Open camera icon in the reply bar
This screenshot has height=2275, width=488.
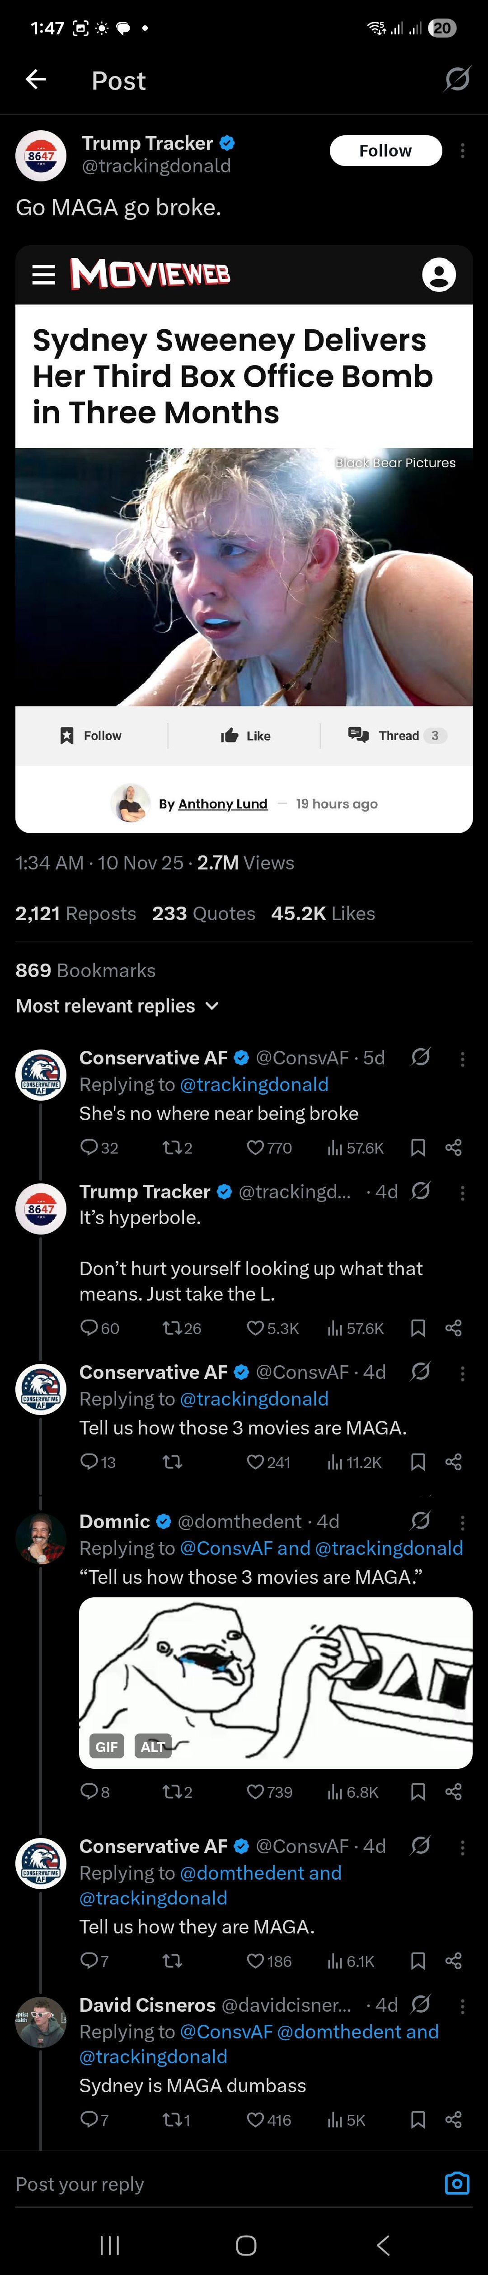(x=456, y=2184)
